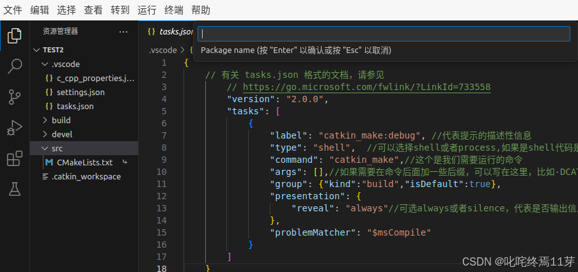This screenshot has height=272, width=578.
Task: Open the Testing flask icon
Action: [14, 189]
